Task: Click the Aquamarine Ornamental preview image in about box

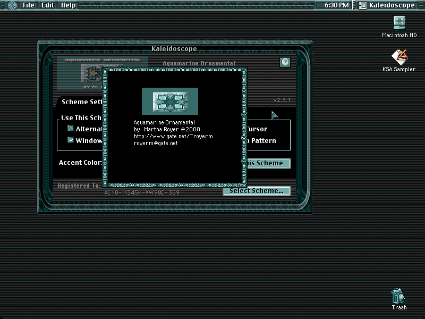Action: [170, 101]
